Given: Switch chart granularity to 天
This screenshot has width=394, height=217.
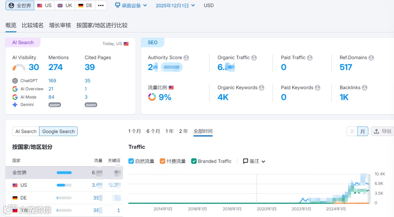Looking at the screenshot, I should pos(352,131).
